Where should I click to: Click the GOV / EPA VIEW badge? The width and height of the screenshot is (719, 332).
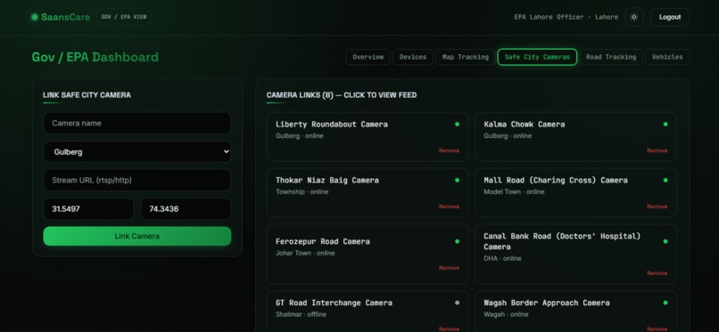(x=124, y=17)
